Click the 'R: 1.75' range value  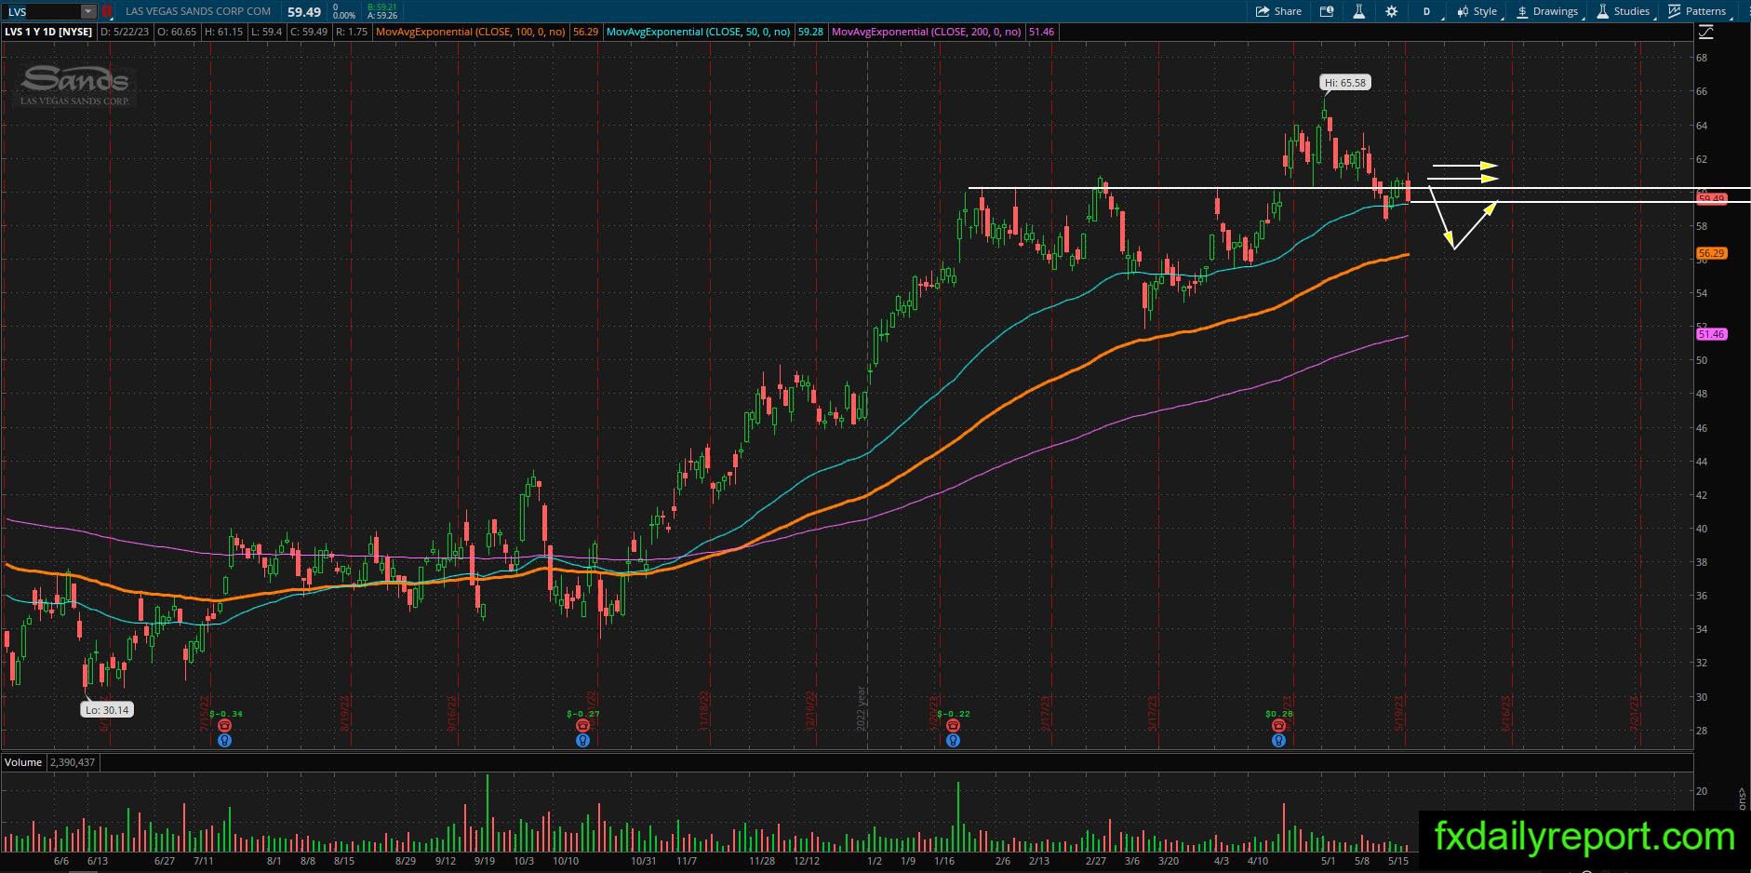352,32
